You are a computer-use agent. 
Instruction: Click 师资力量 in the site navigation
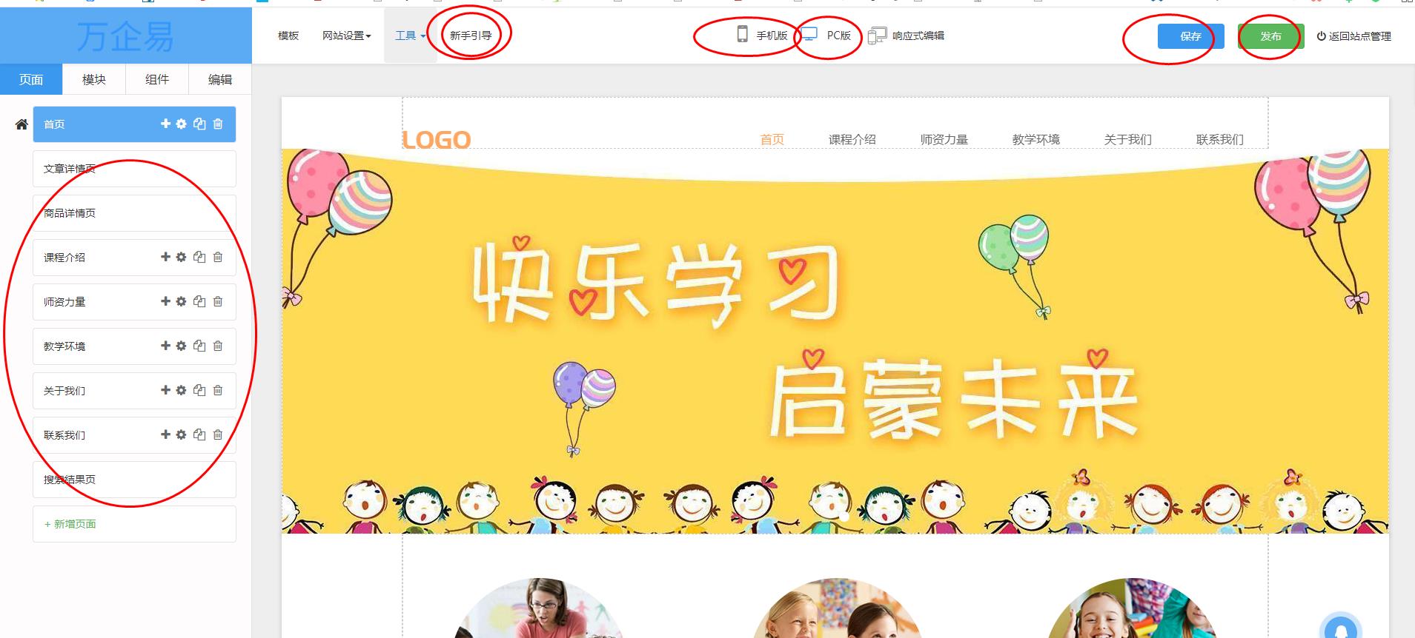944,139
